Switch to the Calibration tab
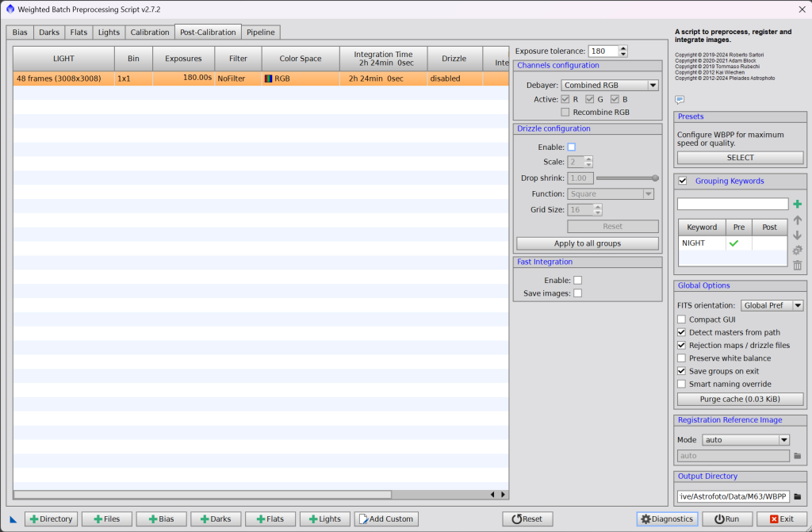Image resolution: width=812 pixels, height=532 pixels. click(x=150, y=33)
